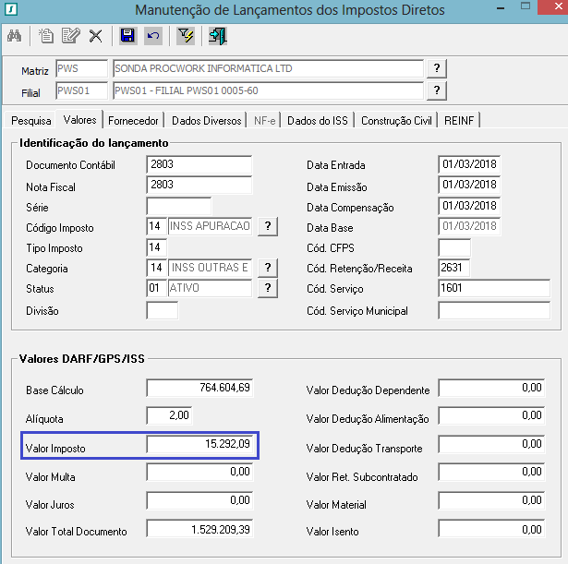Viewport: 568px width, 564px height.
Task: Open lookup for Código Imposto
Action: (267, 227)
